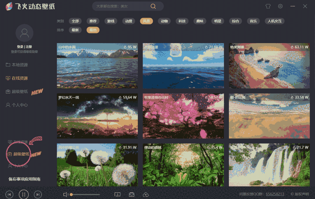Filter by 游戏 category
315x199 pixels.
pyautogui.click(x=111, y=21)
